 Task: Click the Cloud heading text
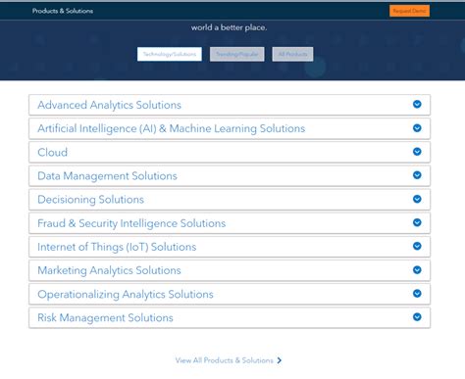click(x=53, y=152)
